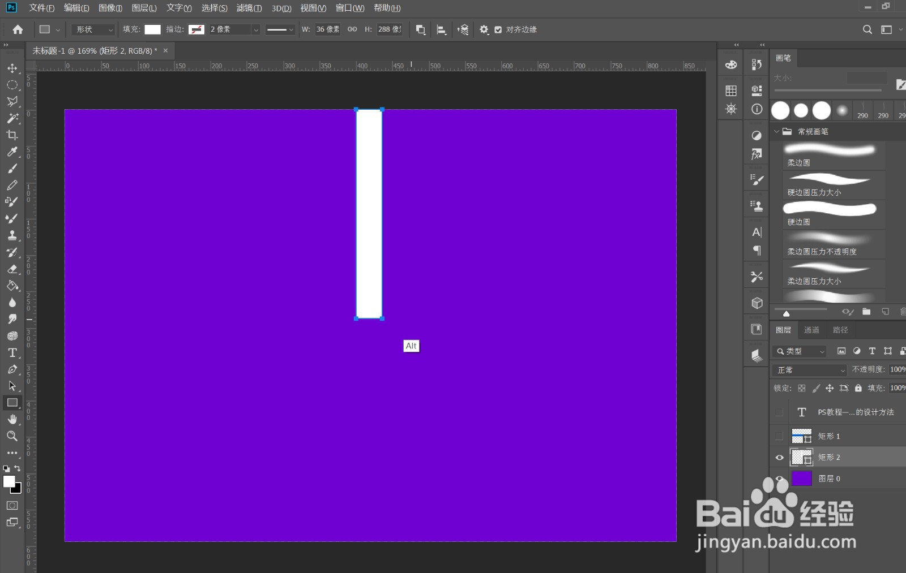Open the stroke width dropdown arrow
Image resolution: width=906 pixels, height=573 pixels.
256,29
